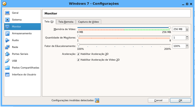Select Sistema in the settings list
The height and width of the screenshot is (107, 195).
tap(23, 20)
